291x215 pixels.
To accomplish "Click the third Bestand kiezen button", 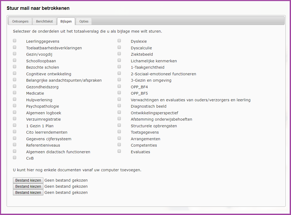I will (28, 192).
